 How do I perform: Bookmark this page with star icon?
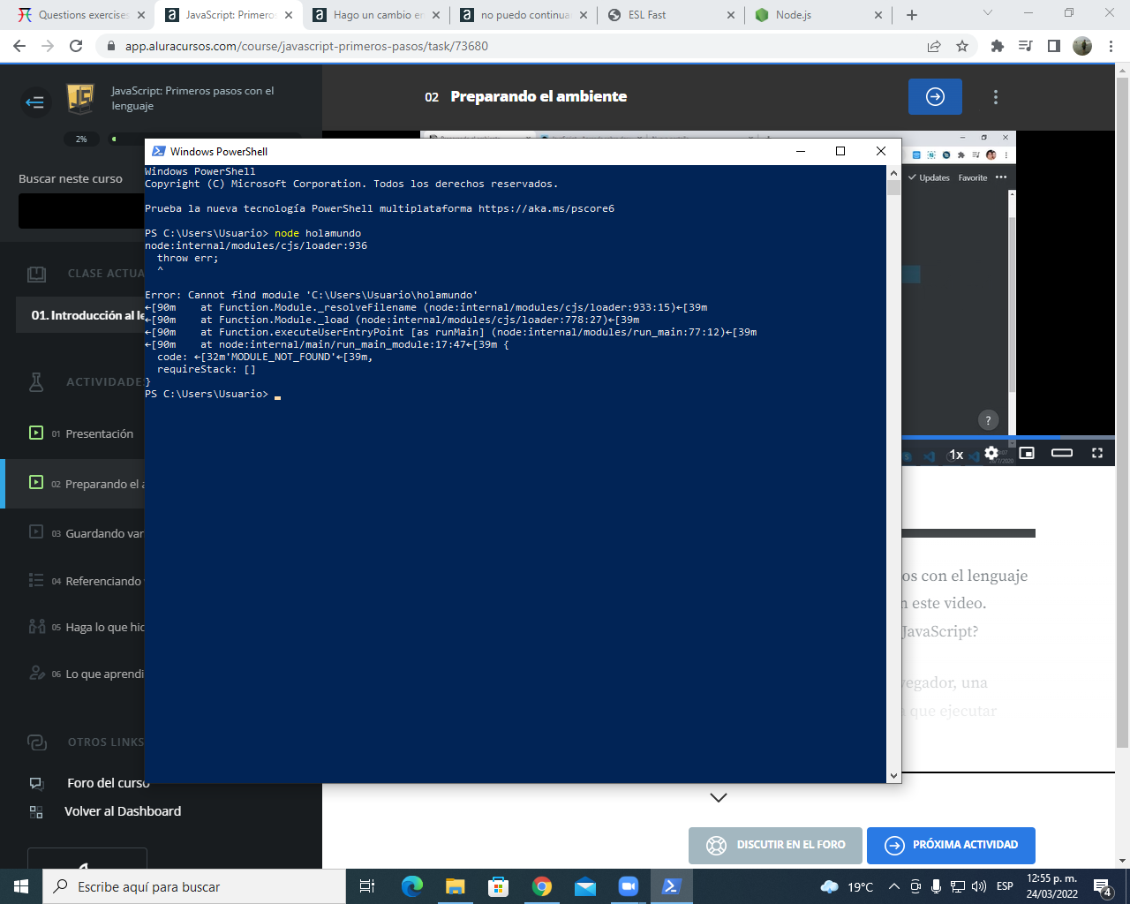point(962,46)
